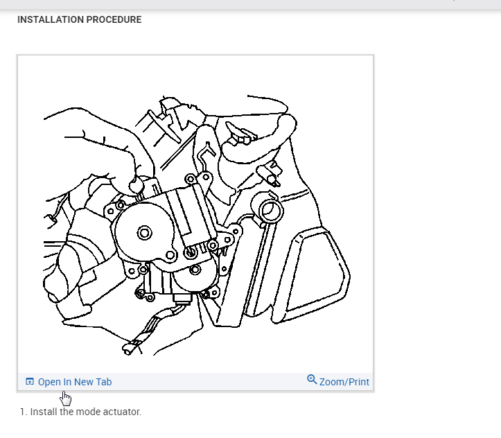Screen dimensions: 501x438
Task: Open the mode actuator diagram image
Action: (195, 214)
